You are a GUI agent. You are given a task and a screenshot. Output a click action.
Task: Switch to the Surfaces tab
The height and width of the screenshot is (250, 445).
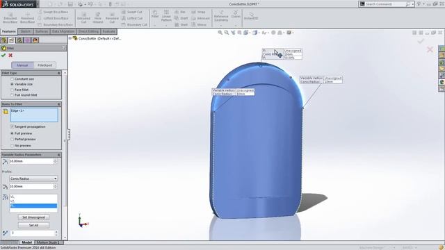[42, 31]
